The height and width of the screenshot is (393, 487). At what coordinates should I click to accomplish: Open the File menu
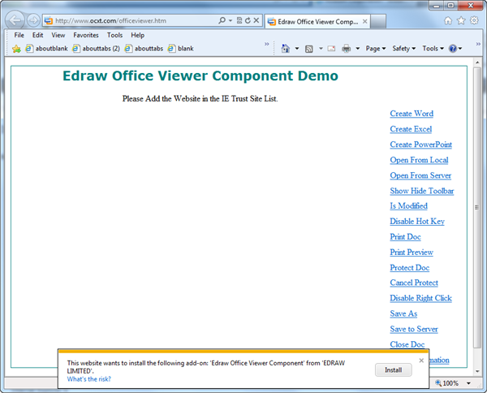pos(19,35)
